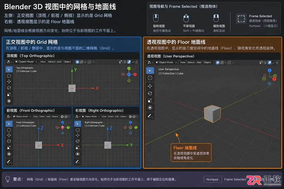Click the cube in User Perspective viewport

(213, 114)
